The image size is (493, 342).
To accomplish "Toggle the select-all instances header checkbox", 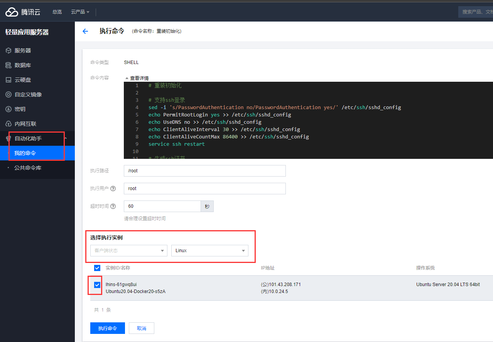I will [x=97, y=268].
